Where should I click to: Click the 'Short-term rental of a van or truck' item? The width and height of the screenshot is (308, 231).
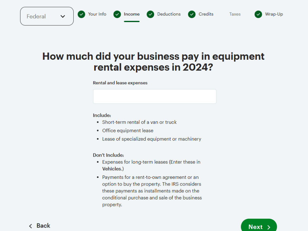click(139, 122)
